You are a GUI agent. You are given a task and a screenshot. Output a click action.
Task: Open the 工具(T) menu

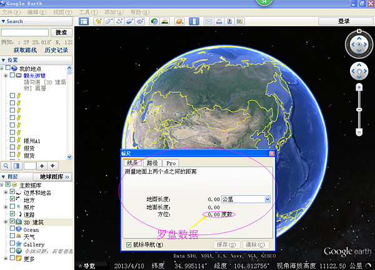pos(89,12)
